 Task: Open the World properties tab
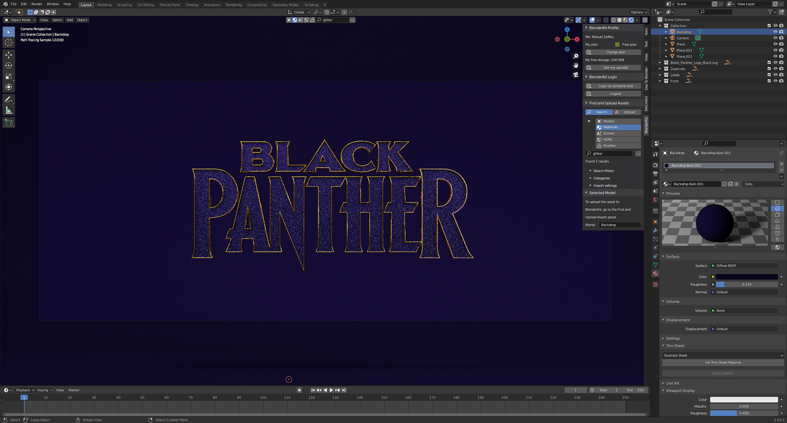pyautogui.click(x=655, y=200)
